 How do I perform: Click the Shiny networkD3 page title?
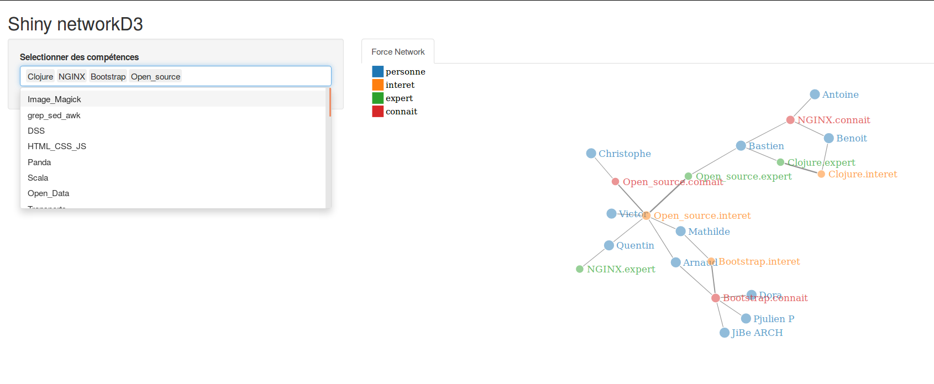pos(75,24)
